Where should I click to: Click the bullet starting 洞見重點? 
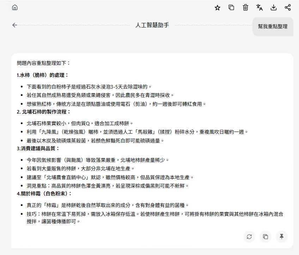(x=108, y=186)
